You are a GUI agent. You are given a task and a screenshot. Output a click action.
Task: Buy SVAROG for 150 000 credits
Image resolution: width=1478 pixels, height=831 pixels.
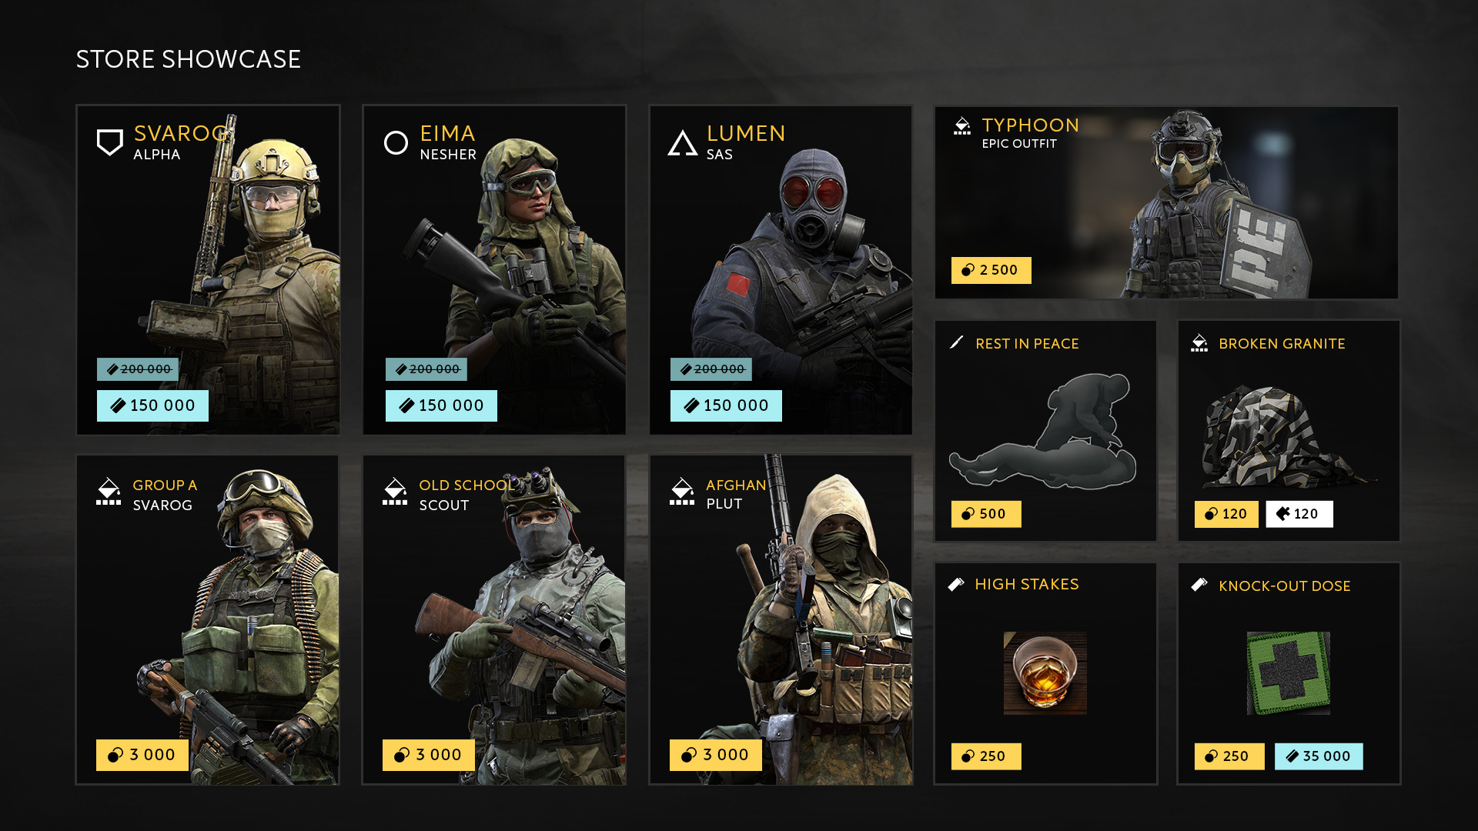coord(152,405)
